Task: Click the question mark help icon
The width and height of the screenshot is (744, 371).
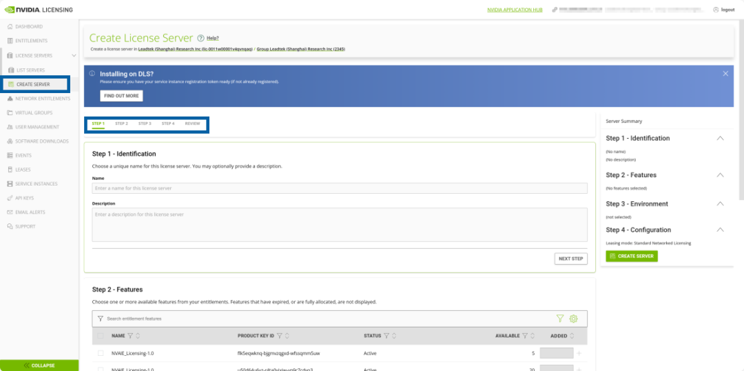Action: pos(200,38)
